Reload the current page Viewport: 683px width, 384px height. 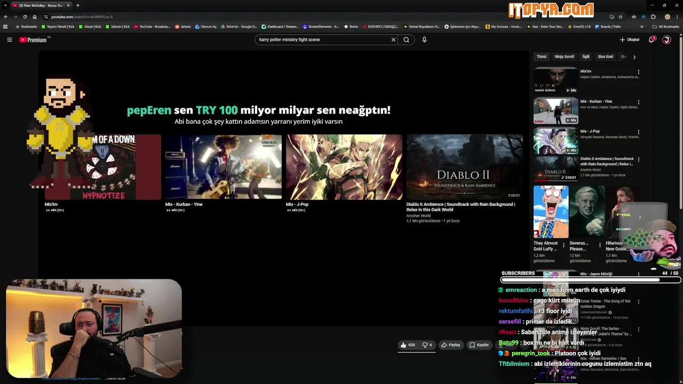pos(25,17)
